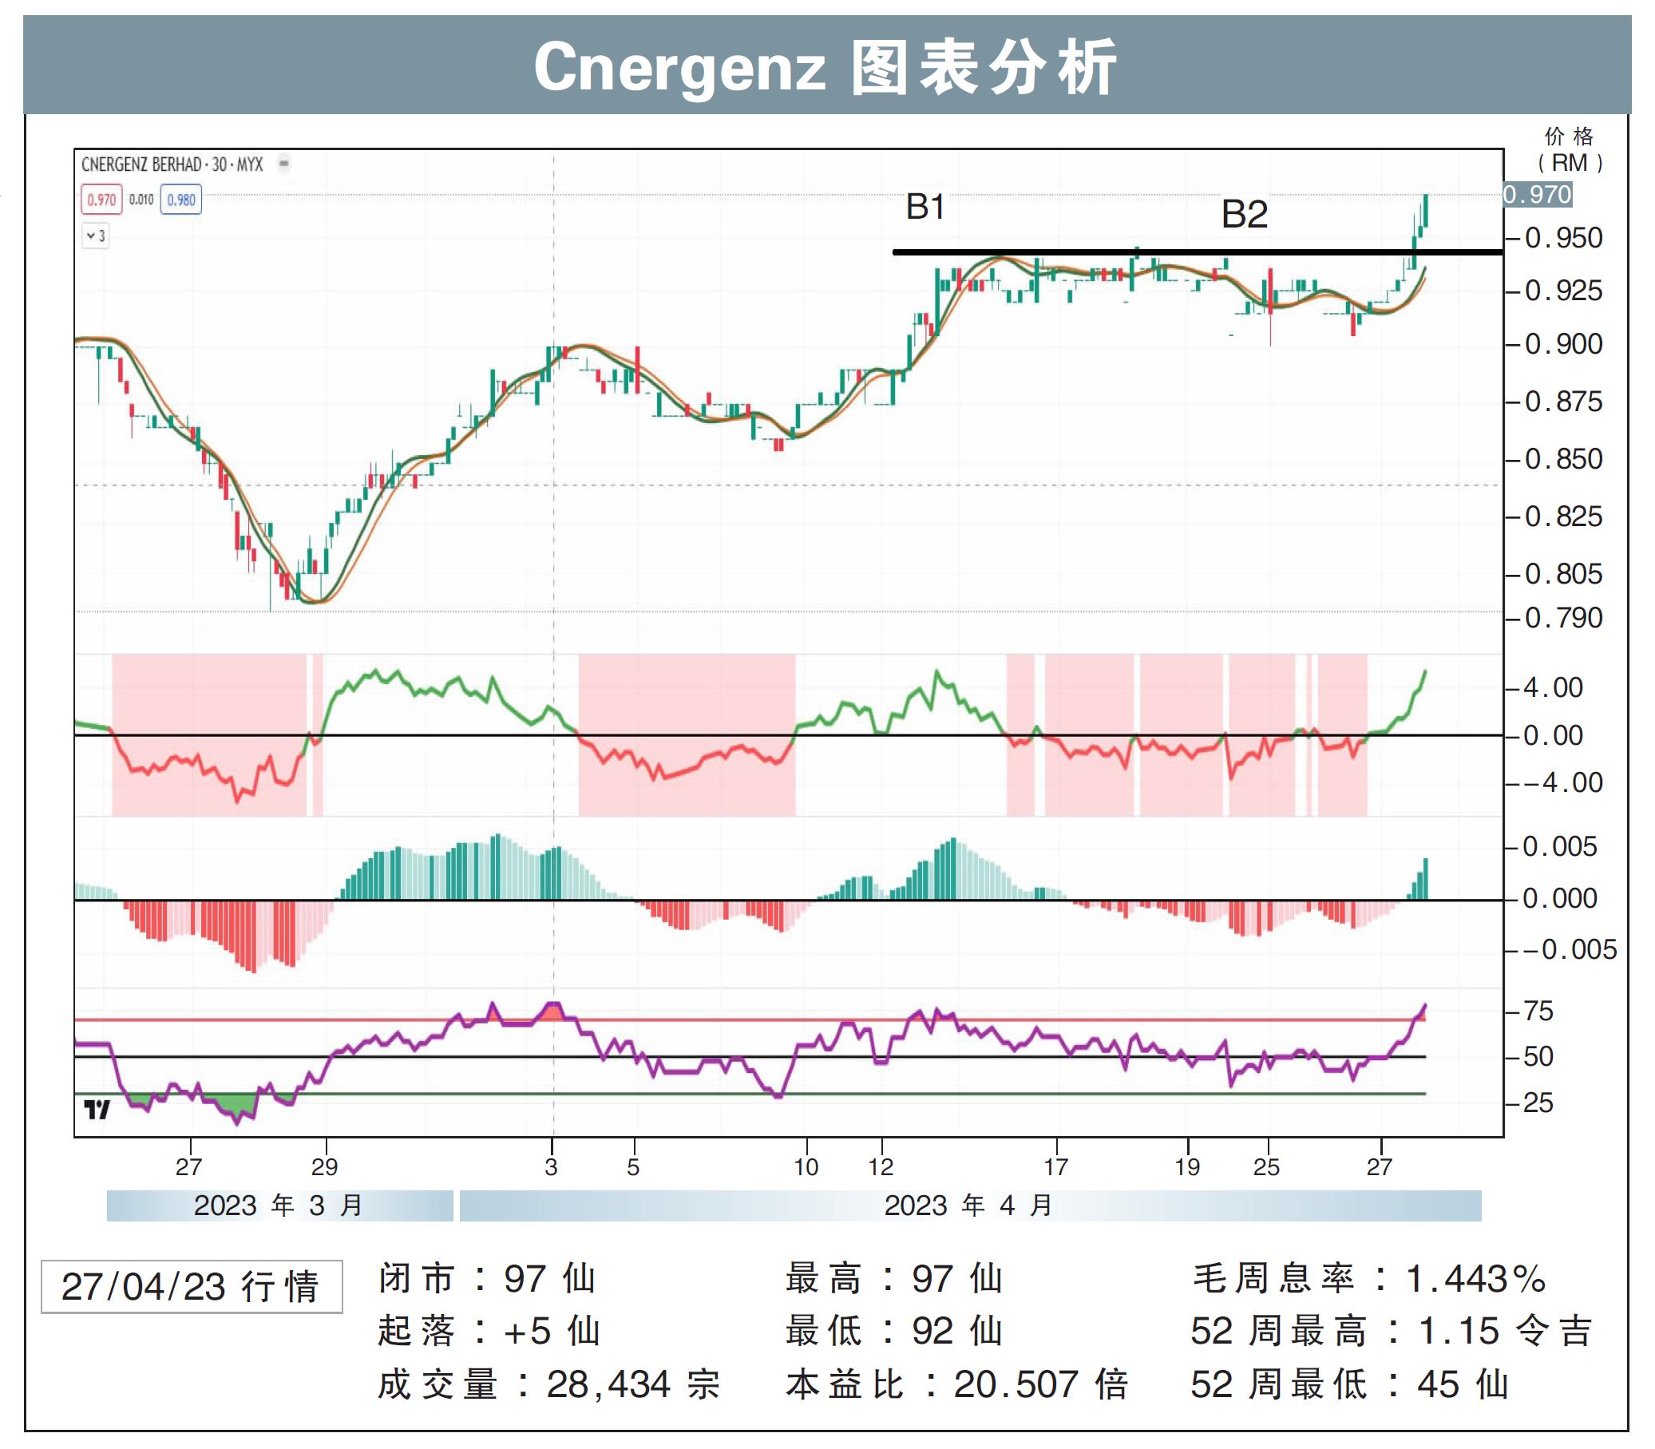Click the 最低：92 仙 low text

click(x=895, y=1331)
